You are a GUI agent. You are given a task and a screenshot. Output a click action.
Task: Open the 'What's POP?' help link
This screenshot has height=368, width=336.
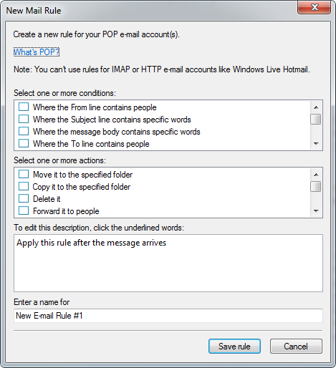click(37, 52)
